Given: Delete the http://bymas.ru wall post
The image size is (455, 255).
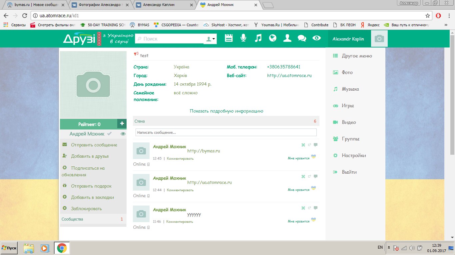Looking at the screenshot, I should [303, 145].
